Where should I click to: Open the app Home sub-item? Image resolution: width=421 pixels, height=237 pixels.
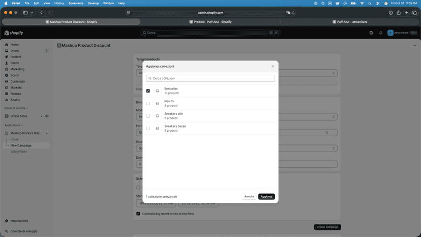(x=15, y=139)
